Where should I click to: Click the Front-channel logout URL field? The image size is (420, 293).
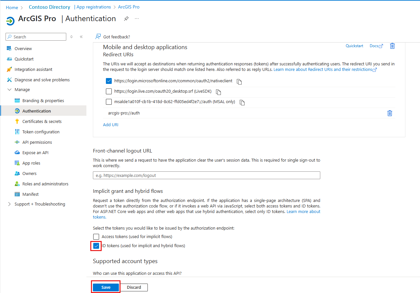207,175
